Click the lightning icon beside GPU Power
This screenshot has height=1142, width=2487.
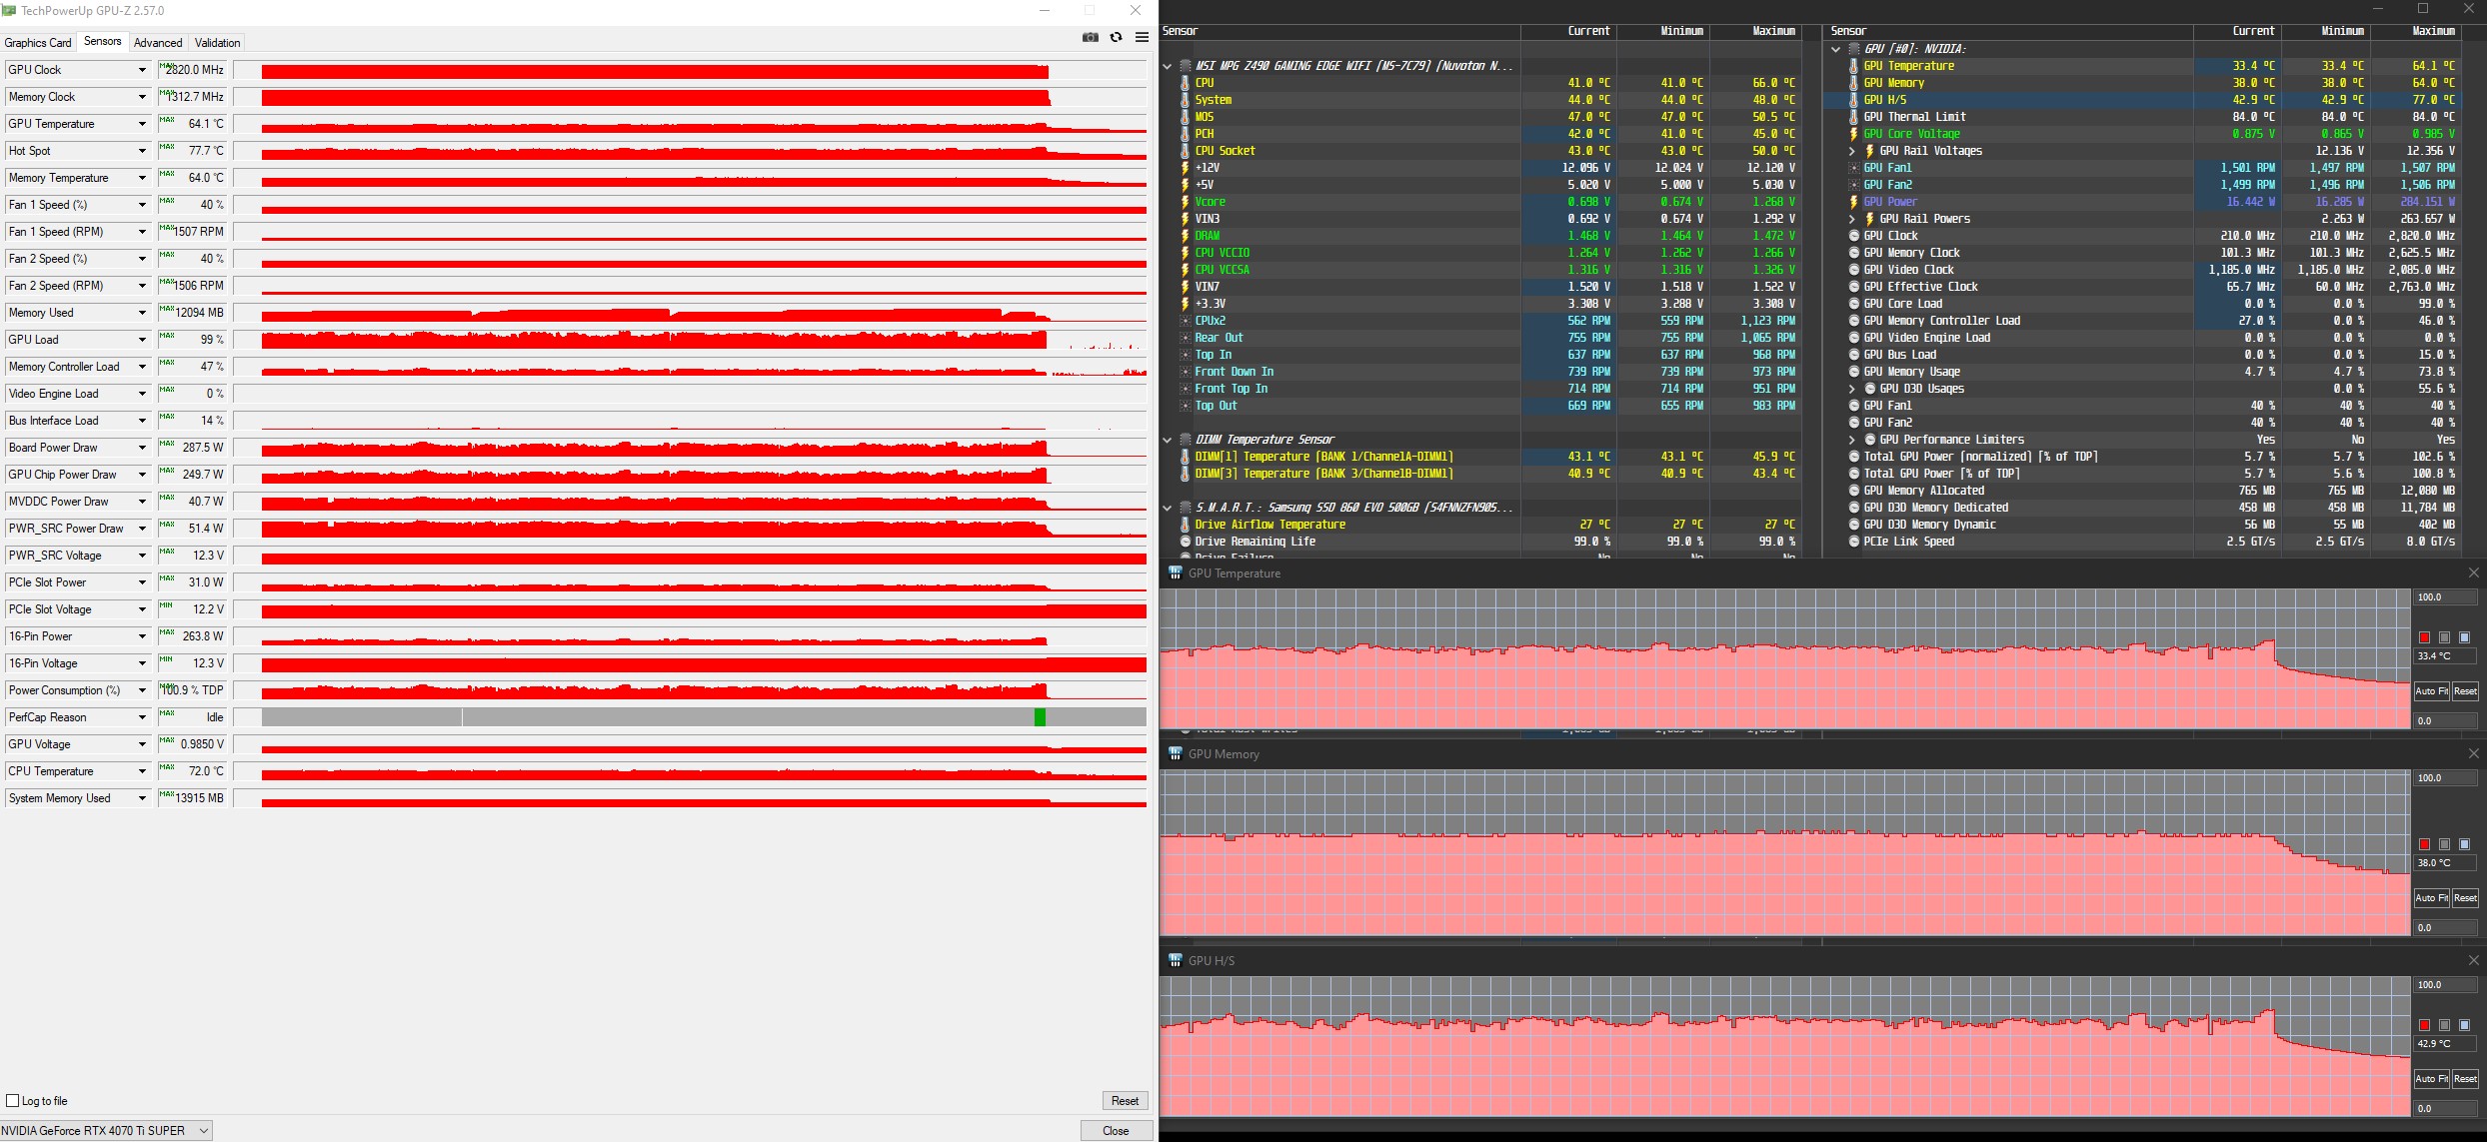click(1853, 202)
